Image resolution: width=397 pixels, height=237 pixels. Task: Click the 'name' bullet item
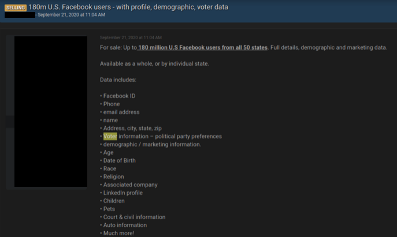110,121
